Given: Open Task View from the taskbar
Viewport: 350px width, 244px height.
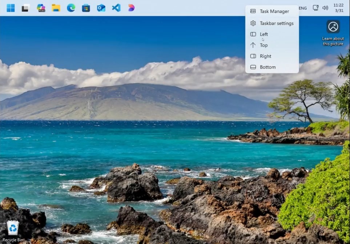Looking at the screenshot, I should point(24,8).
